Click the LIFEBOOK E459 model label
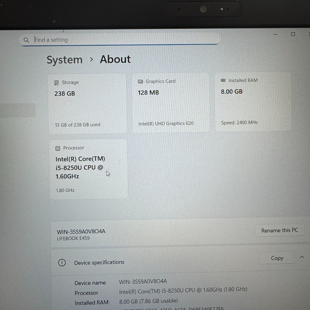310x310 pixels. [73, 238]
